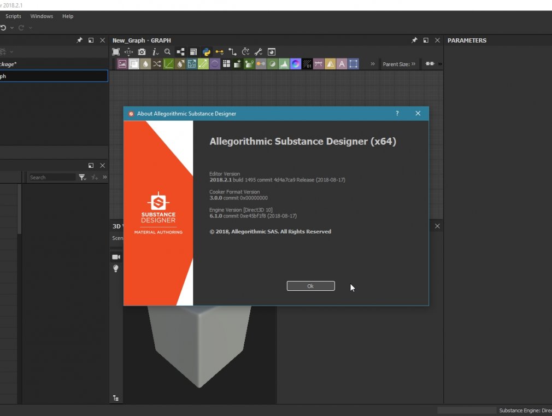This screenshot has height=416, width=552.
Task: Click the fit graph to view icon
Action: [116, 52]
